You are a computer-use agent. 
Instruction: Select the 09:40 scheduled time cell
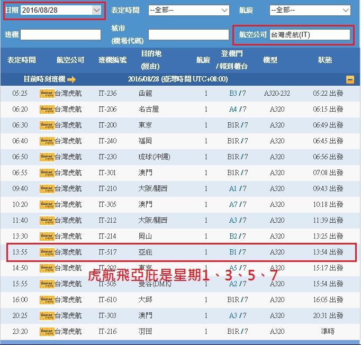[20, 189]
